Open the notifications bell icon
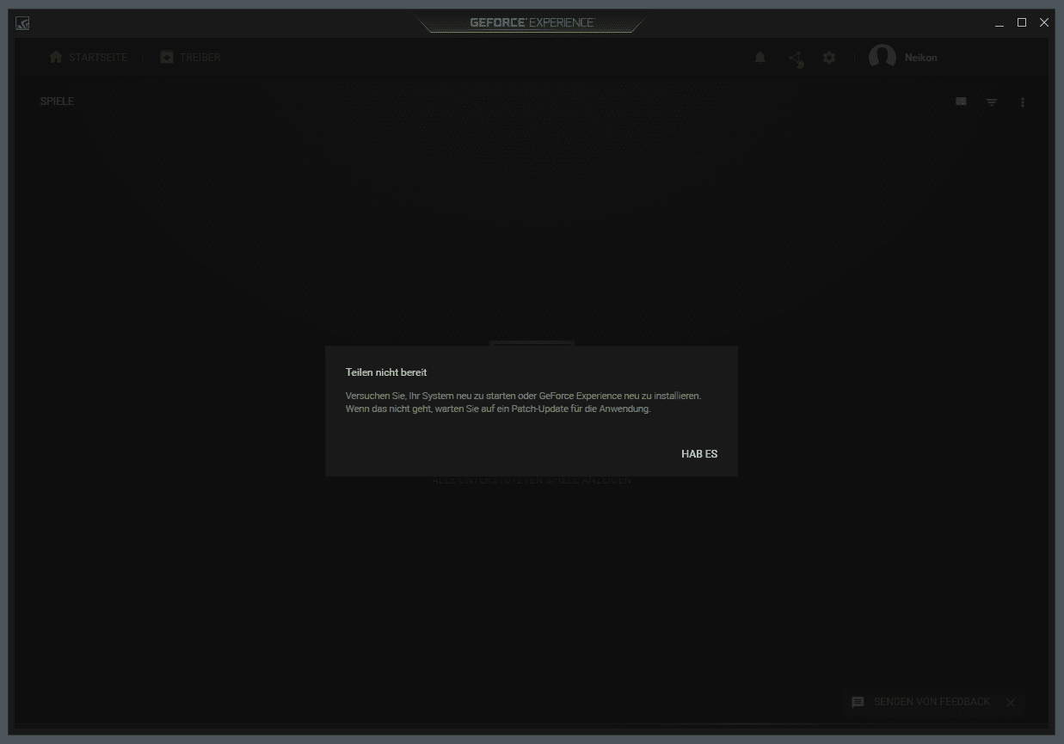Screen dimensions: 1064x744 [760, 58]
